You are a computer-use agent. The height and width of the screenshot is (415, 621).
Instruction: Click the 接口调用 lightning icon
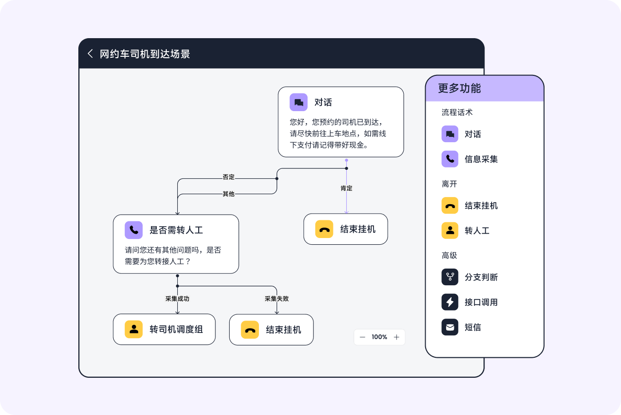pyautogui.click(x=450, y=301)
